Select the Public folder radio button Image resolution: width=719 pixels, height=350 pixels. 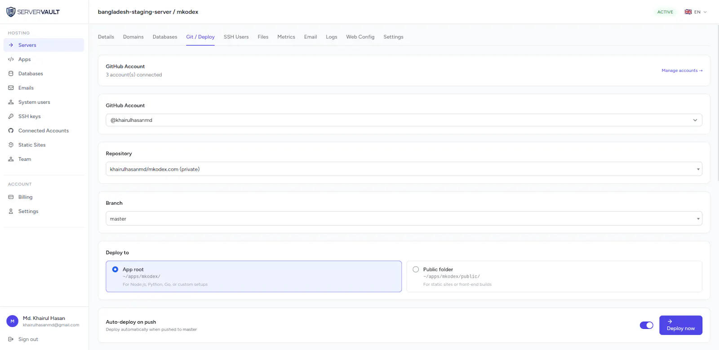(x=416, y=270)
